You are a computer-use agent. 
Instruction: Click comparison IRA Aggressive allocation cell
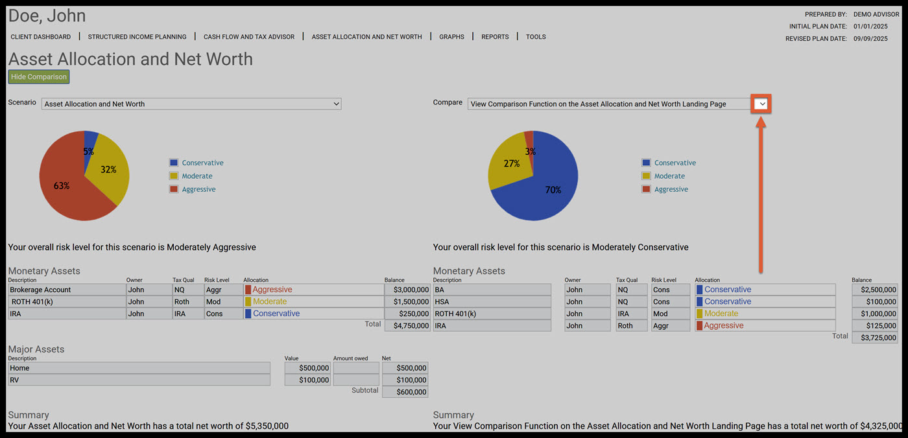(765, 326)
